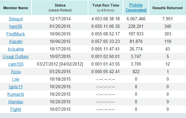Select Fightt's join date 10/07/2015
The height and width of the screenshot is (118, 186).
[60, 109]
